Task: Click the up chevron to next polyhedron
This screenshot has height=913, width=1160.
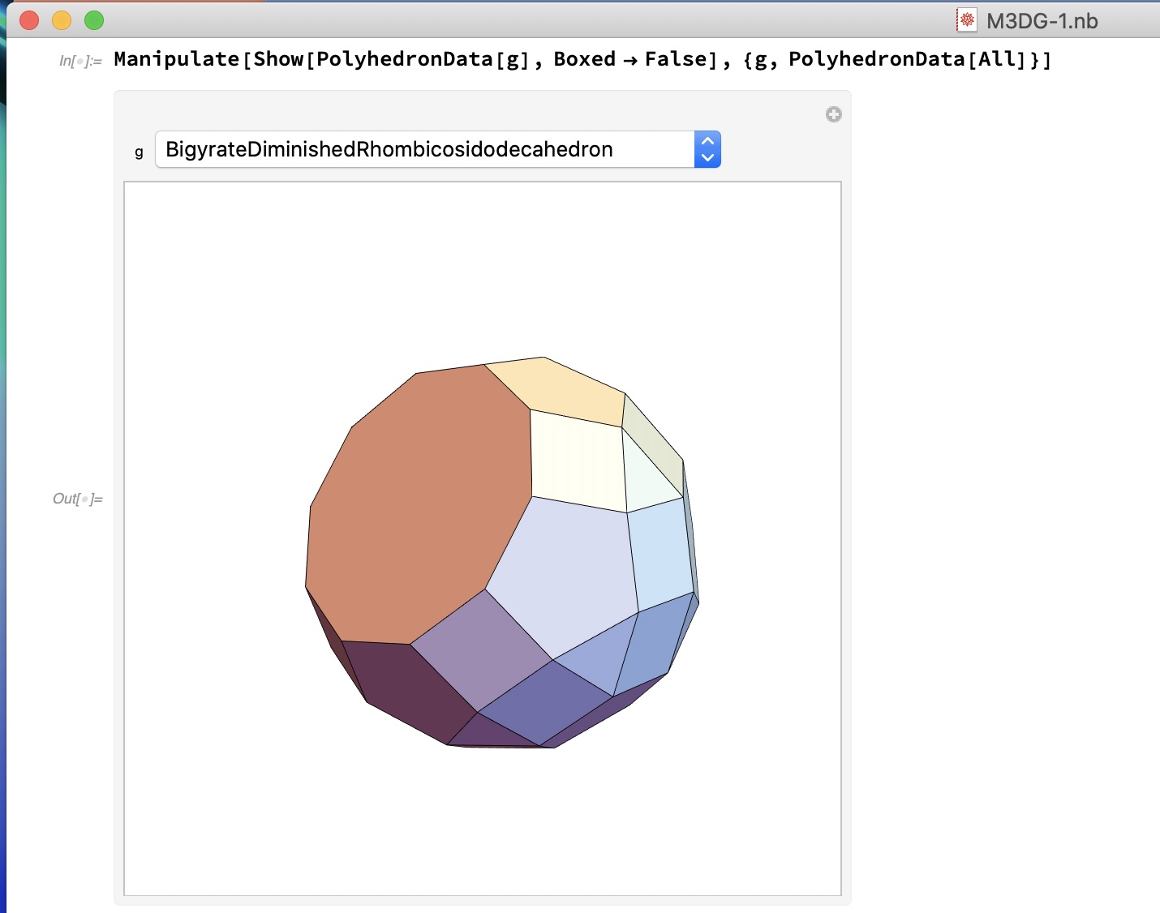Action: tap(707, 140)
